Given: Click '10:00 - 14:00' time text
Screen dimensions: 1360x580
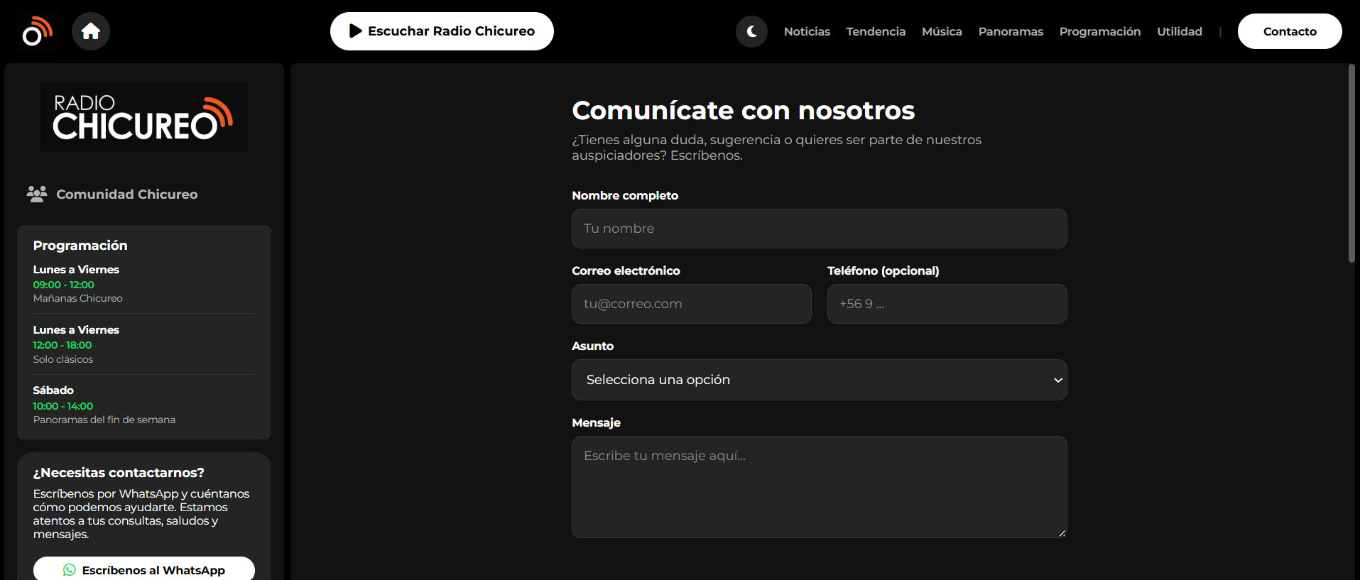Looking at the screenshot, I should [x=63, y=406].
